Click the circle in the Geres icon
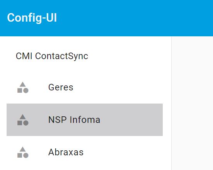The height and width of the screenshot is (170, 213). pos(26,90)
